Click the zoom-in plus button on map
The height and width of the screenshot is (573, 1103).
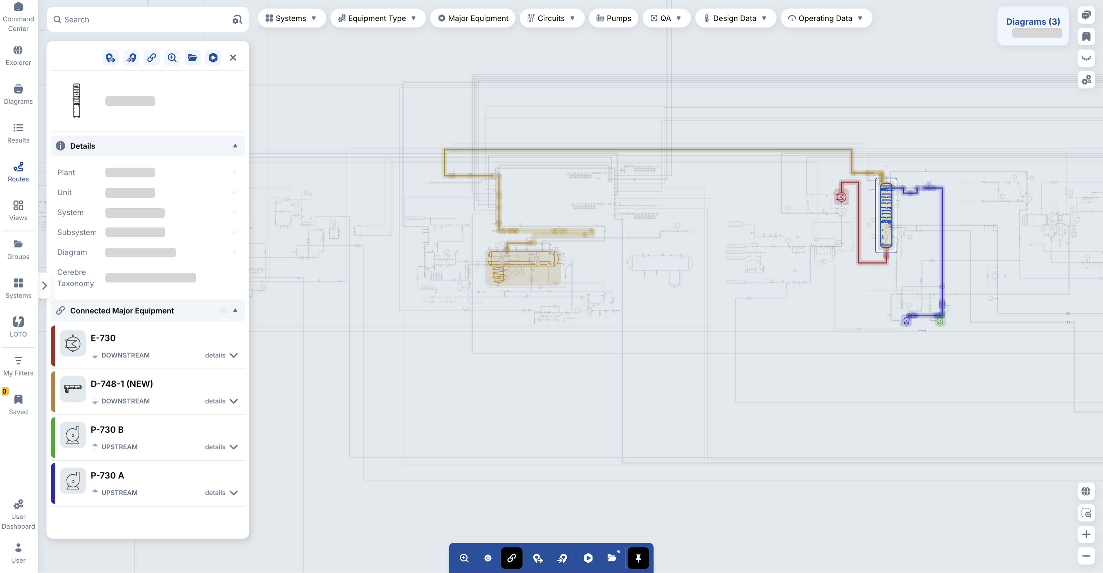pyautogui.click(x=1086, y=534)
